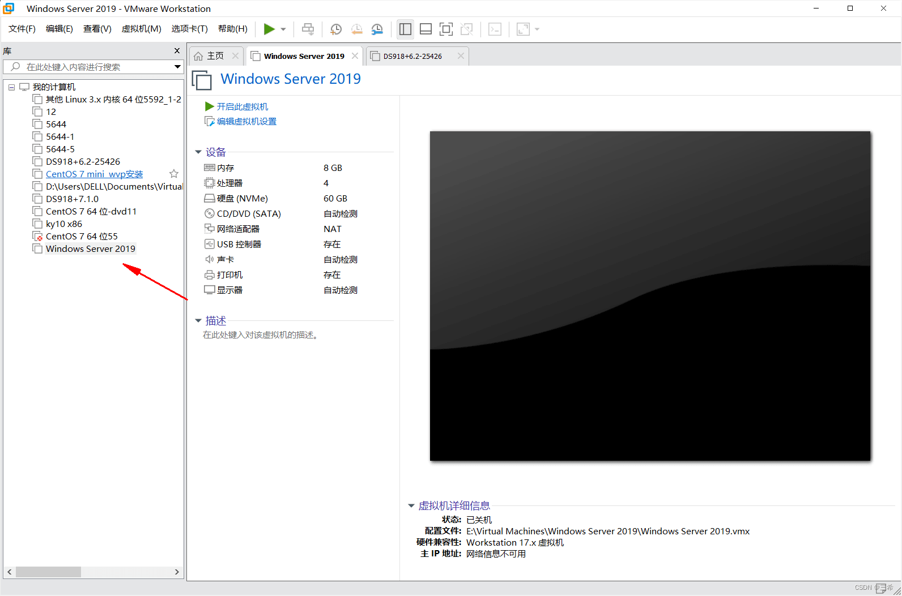The width and height of the screenshot is (902, 596).
Task: Click the revert to snapshot toolbar icon
Action: (356, 29)
